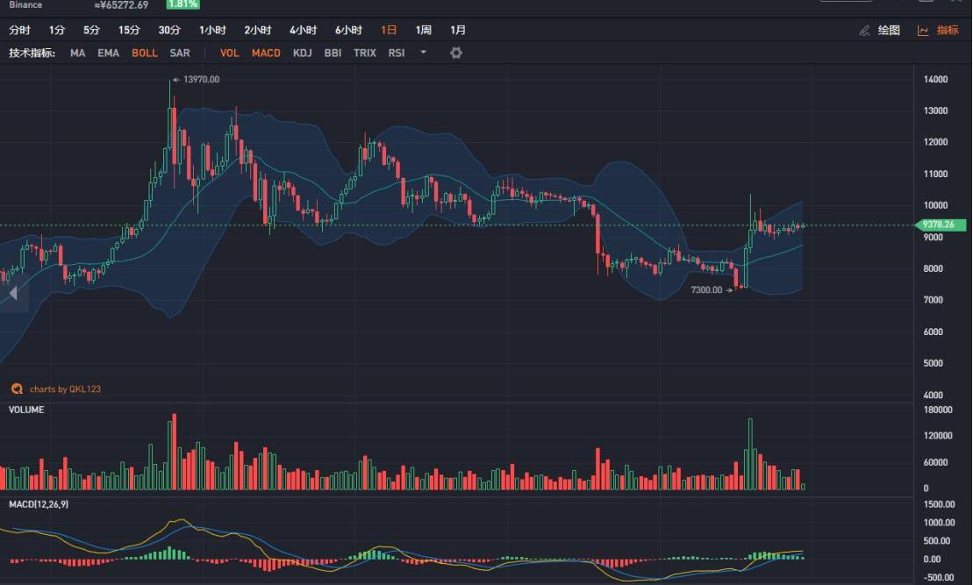Switch to the 1小时 timeframe
973x585 pixels.
coord(212,30)
